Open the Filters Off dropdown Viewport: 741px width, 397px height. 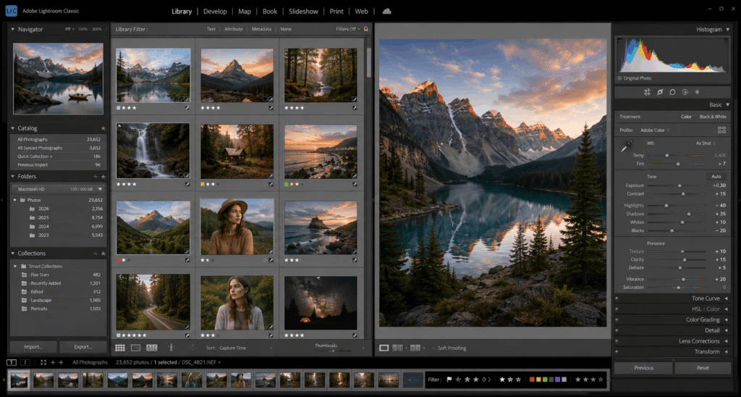[x=348, y=29]
